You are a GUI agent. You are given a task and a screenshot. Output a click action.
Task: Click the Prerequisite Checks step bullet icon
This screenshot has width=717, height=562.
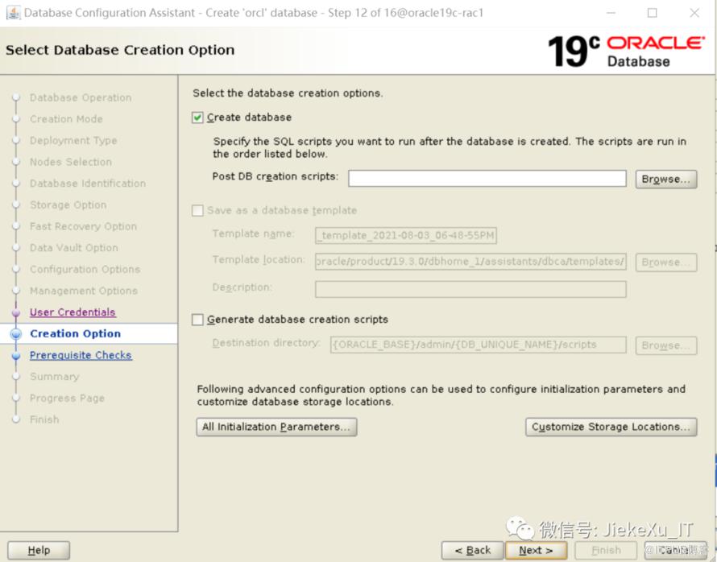[16, 355]
